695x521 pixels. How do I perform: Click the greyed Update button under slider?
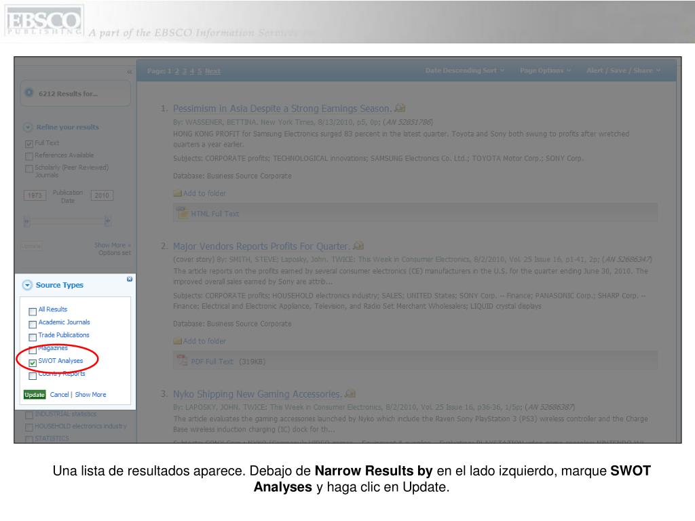pyautogui.click(x=31, y=246)
